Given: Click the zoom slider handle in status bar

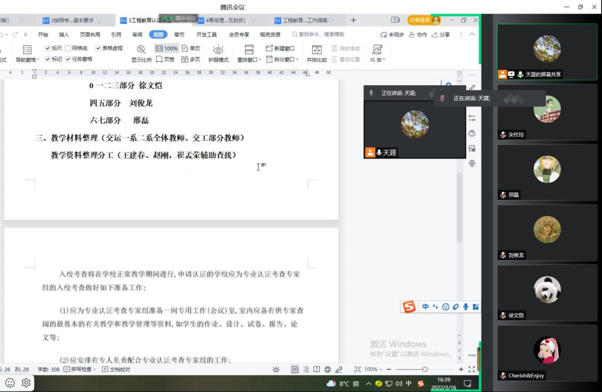Looking at the screenshot, I should click(424, 369).
